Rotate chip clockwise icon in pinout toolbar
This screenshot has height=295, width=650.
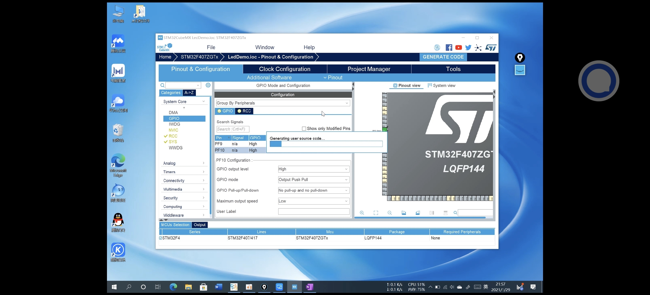point(404,213)
